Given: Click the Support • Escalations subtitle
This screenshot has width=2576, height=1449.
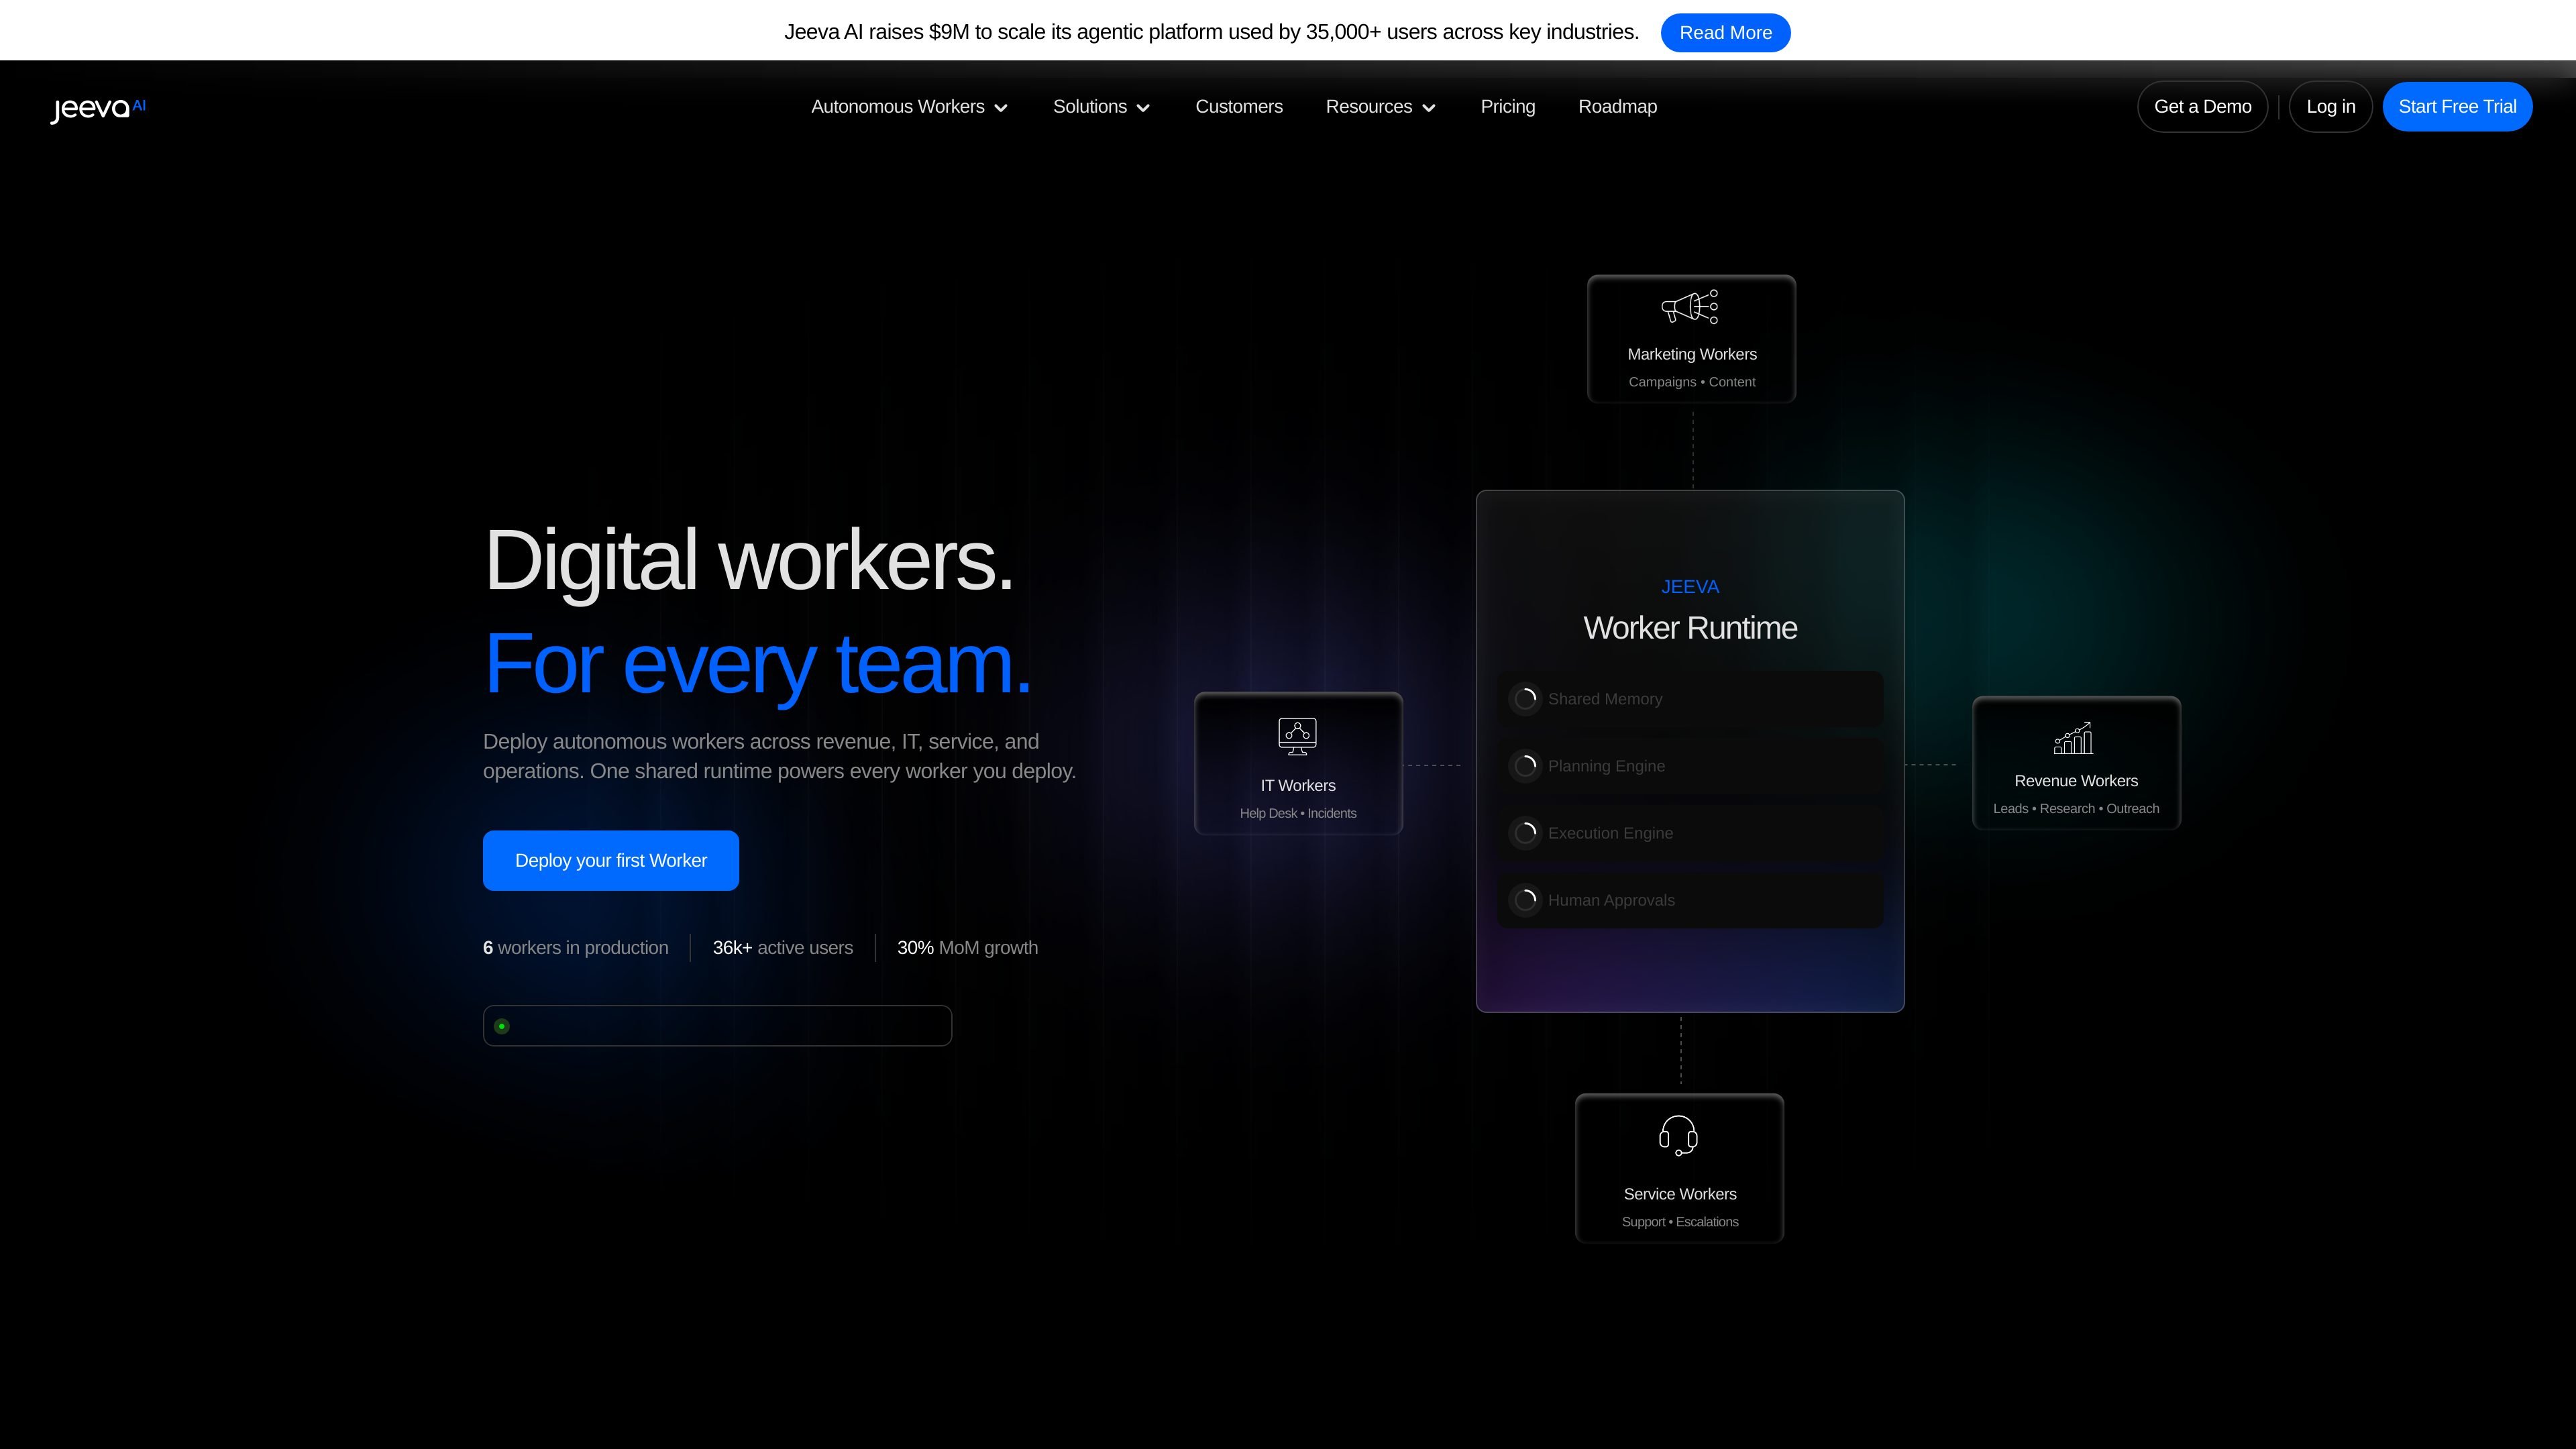Looking at the screenshot, I should pyautogui.click(x=1680, y=1222).
